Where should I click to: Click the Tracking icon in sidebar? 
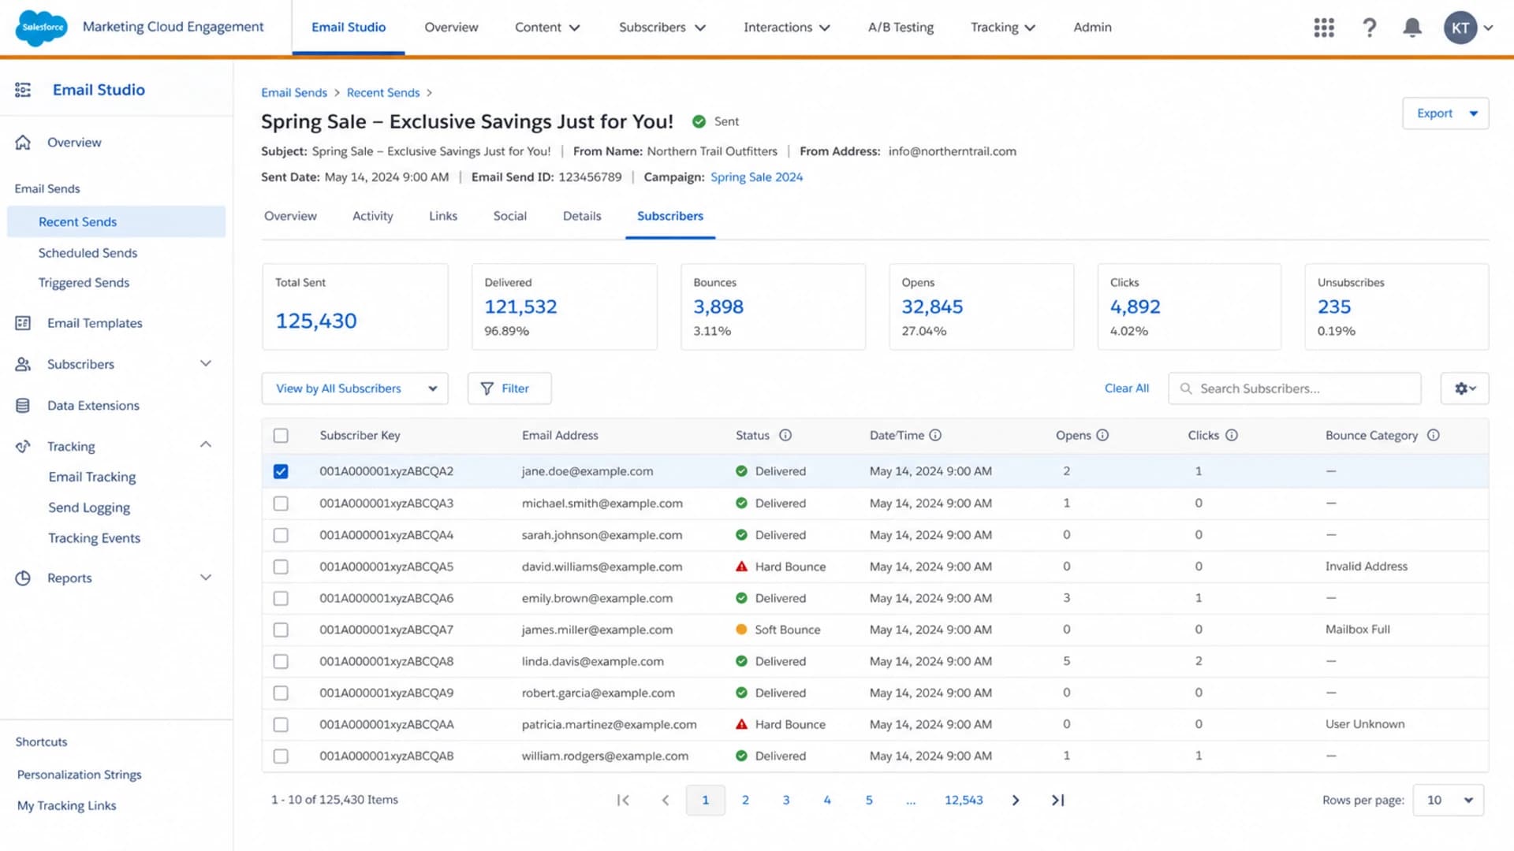23,446
